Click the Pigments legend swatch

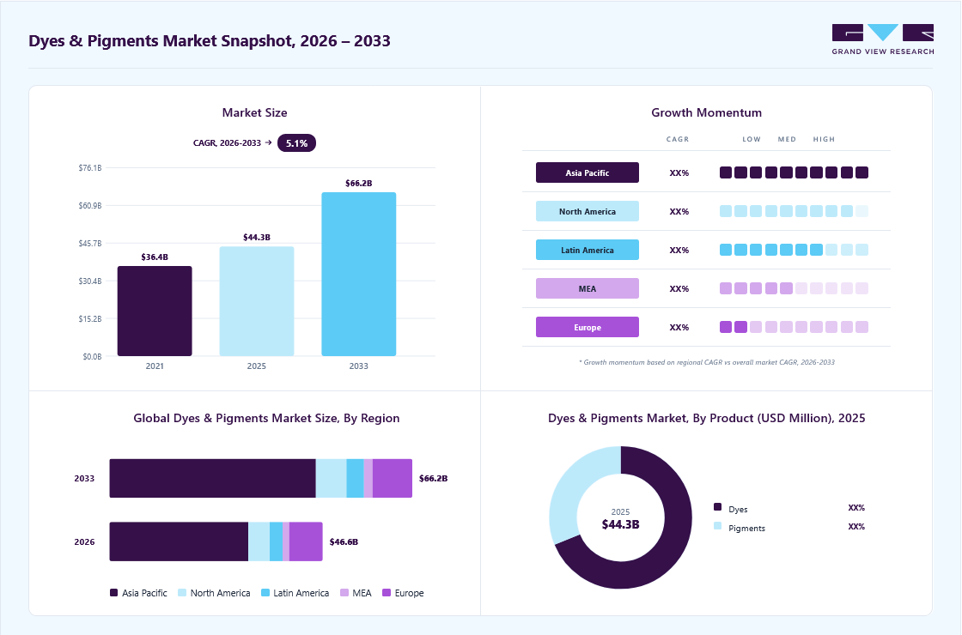(718, 526)
